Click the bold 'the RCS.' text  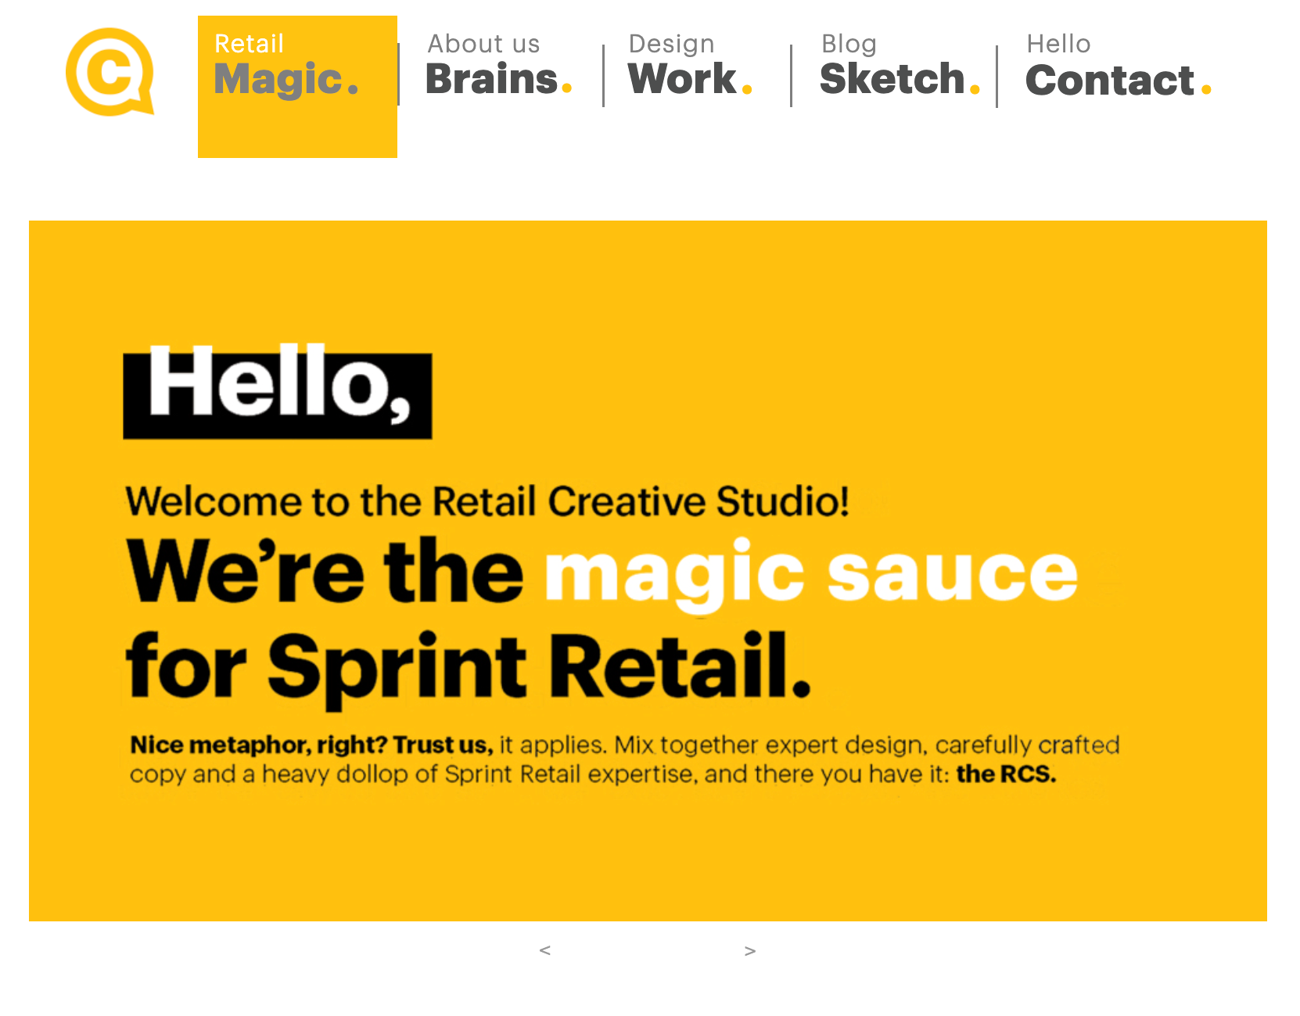tap(1007, 774)
